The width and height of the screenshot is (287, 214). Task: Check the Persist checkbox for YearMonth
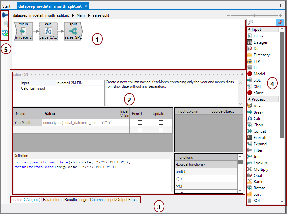140,122
